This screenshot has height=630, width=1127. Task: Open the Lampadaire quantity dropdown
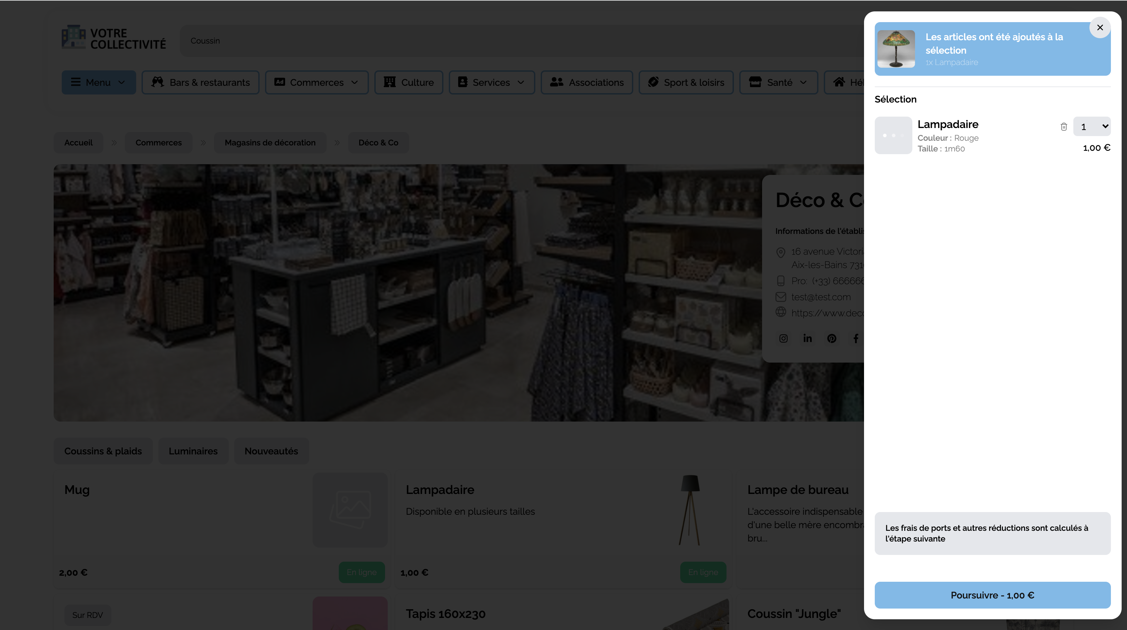click(x=1091, y=127)
